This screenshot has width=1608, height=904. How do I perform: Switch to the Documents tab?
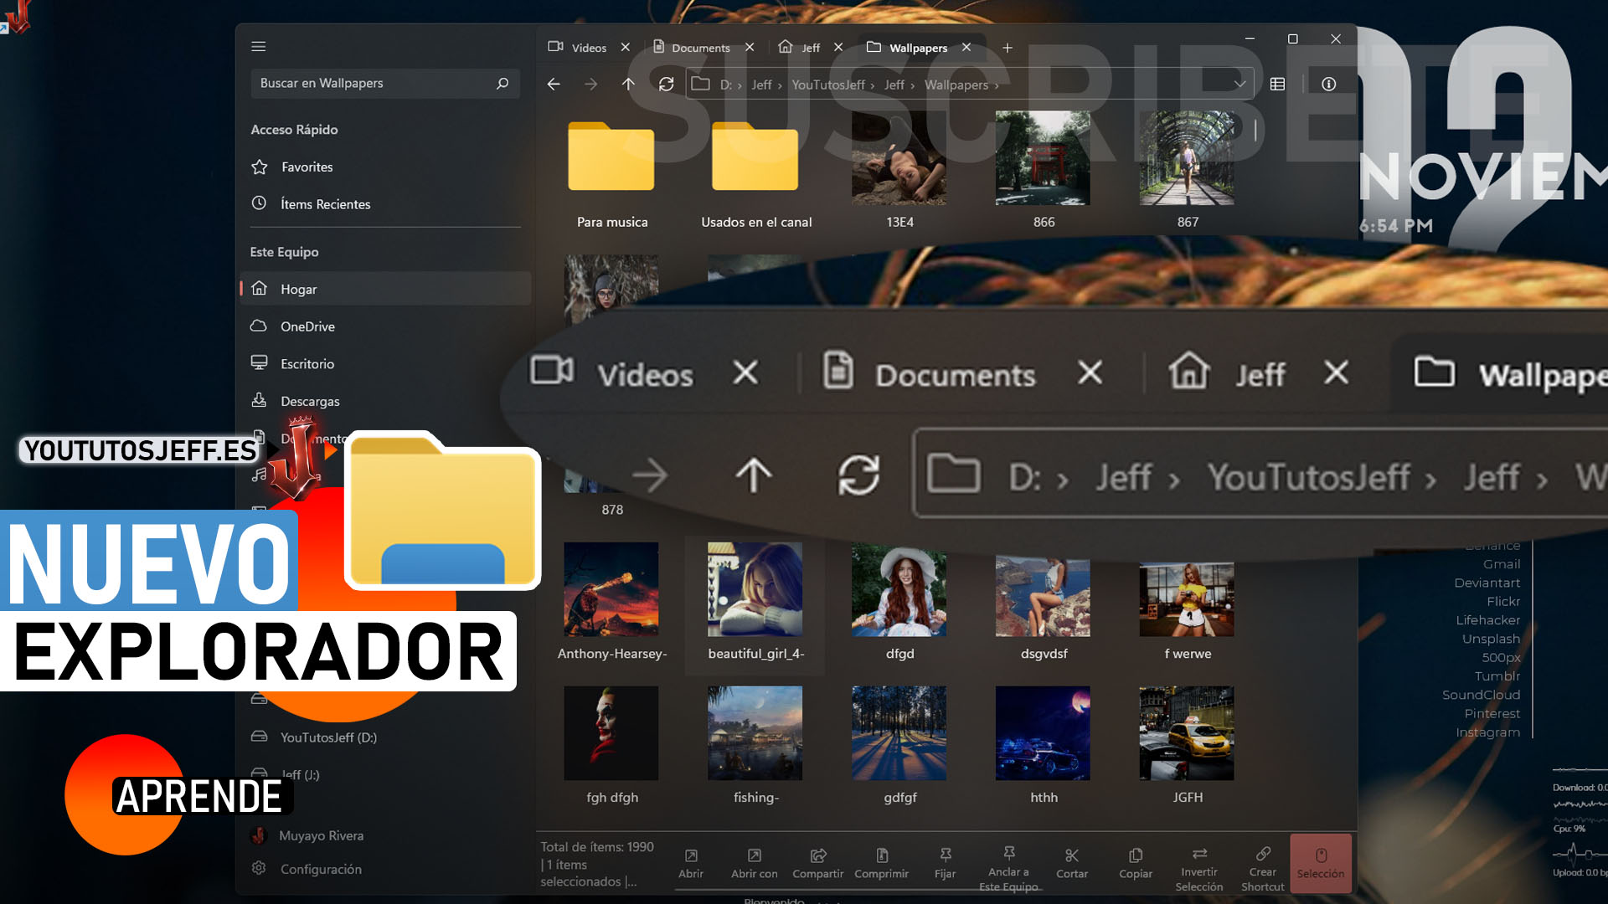[700, 48]
